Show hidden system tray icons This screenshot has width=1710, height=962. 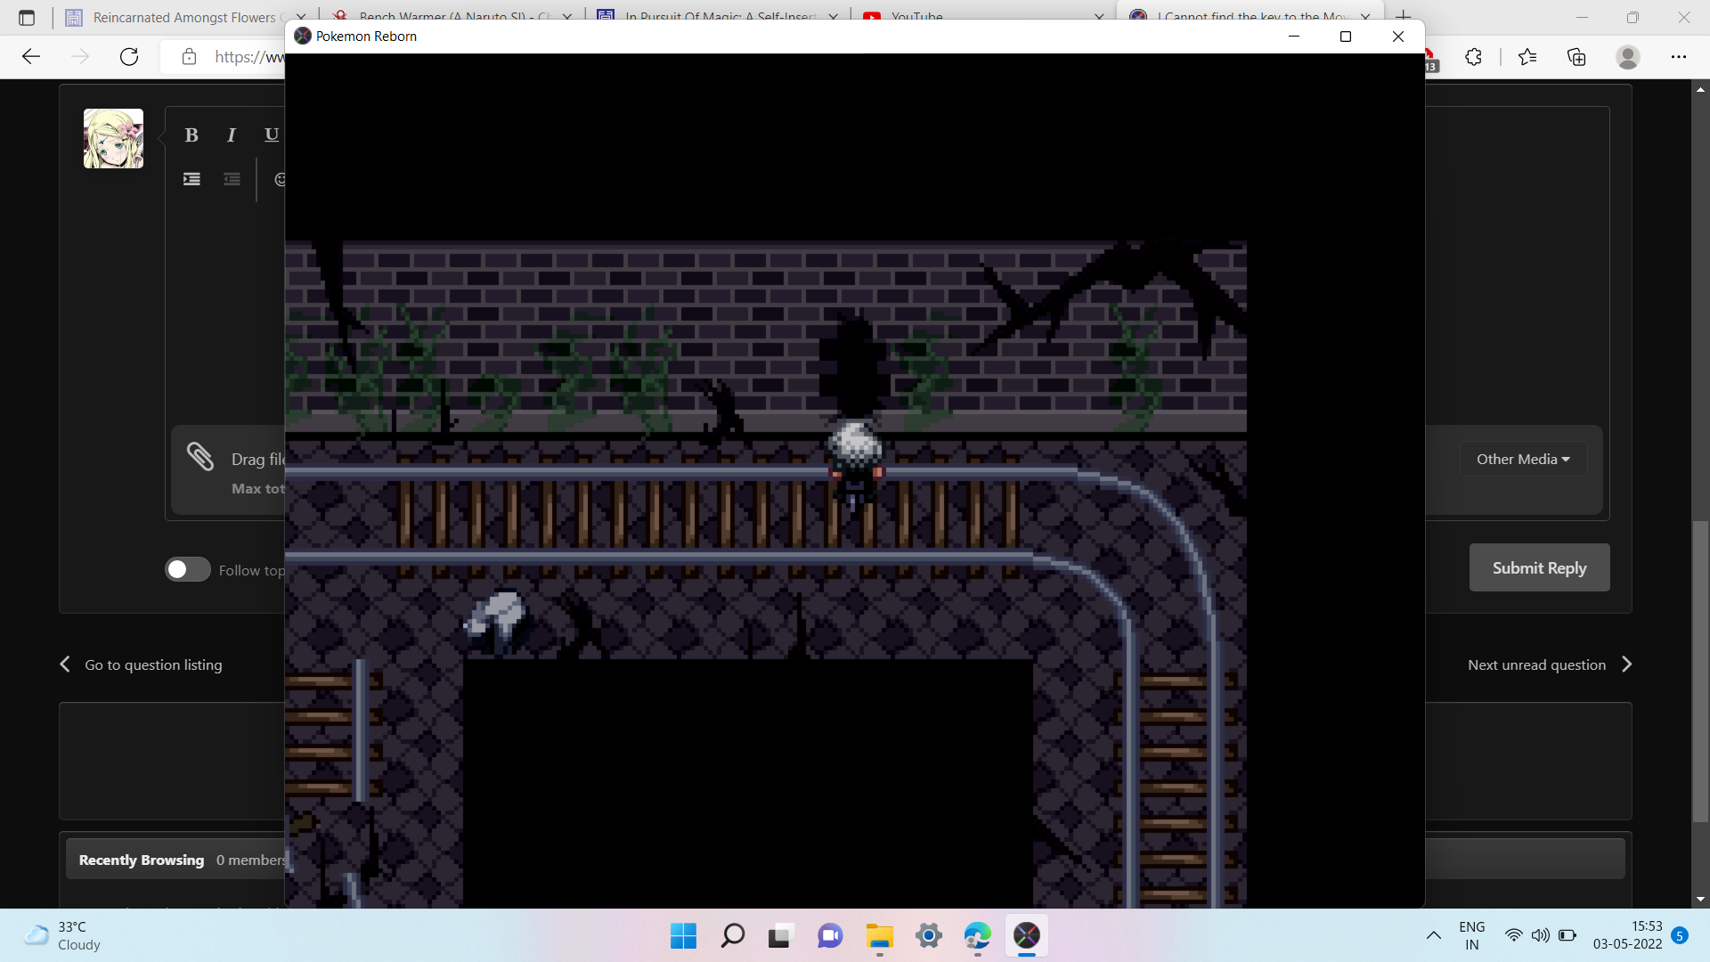(x=1434, y=935)
